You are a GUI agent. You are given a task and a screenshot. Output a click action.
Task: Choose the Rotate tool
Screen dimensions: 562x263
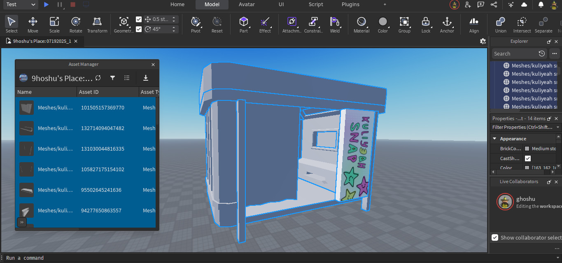(x=76, y=24)
